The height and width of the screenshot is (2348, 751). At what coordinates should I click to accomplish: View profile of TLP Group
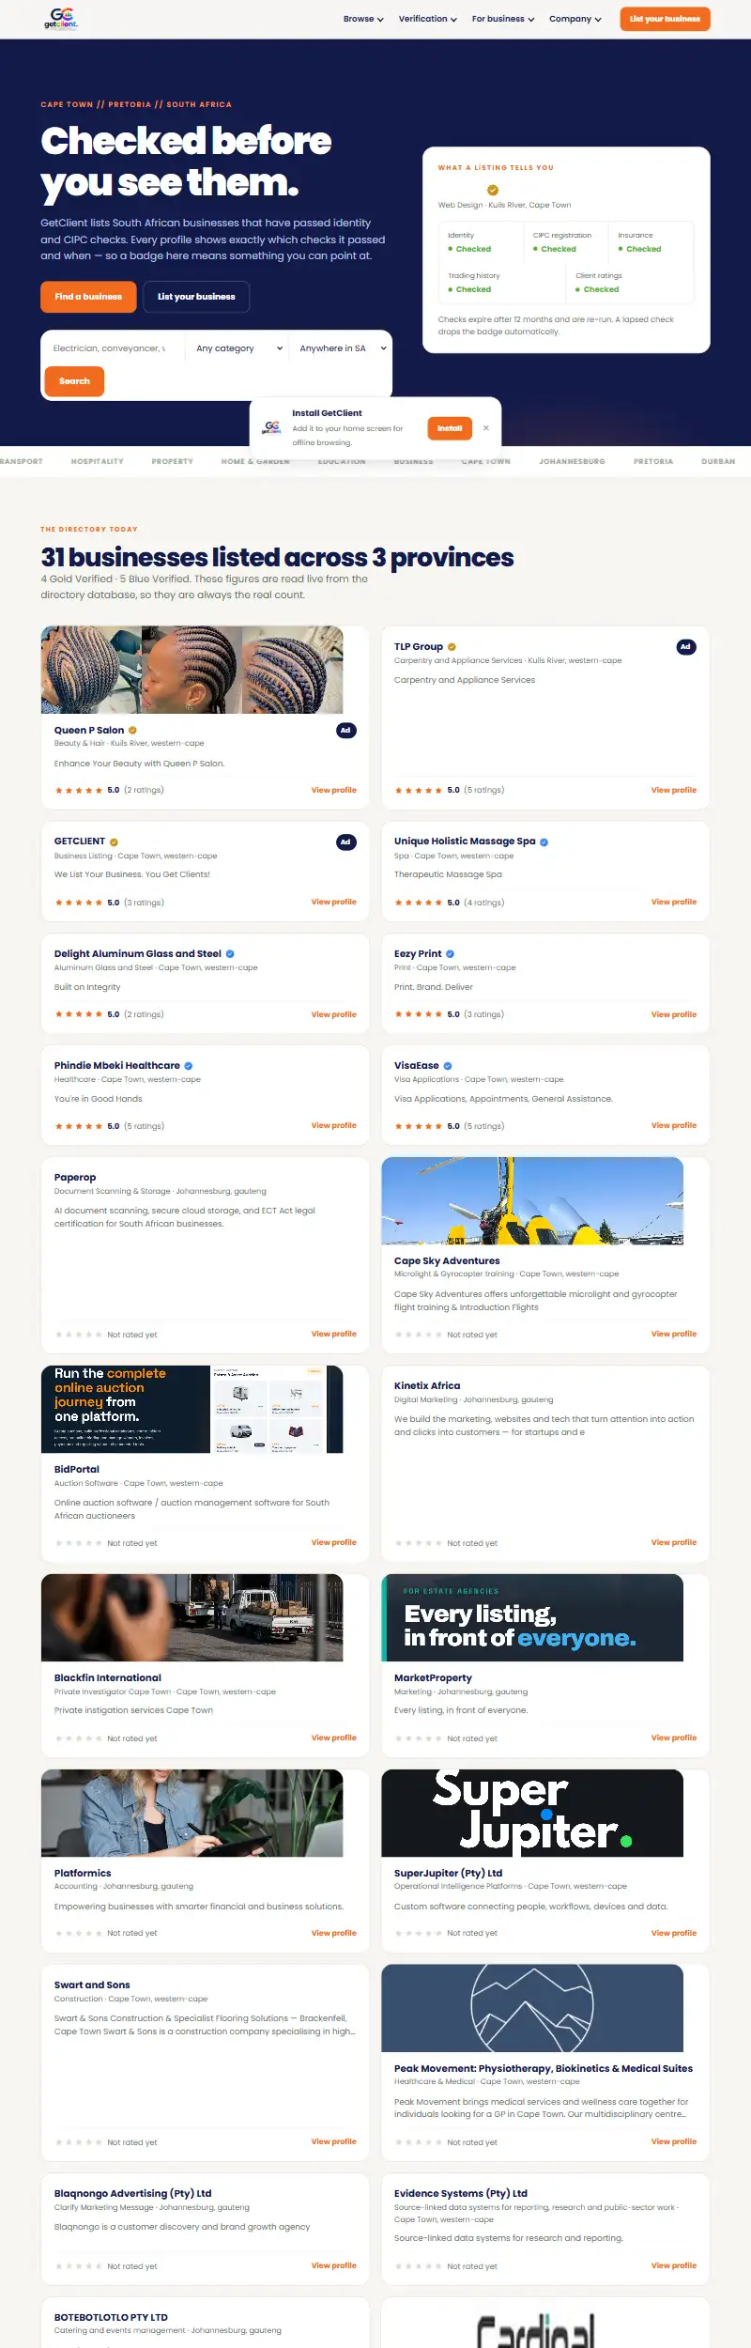[x=674, y=791]
